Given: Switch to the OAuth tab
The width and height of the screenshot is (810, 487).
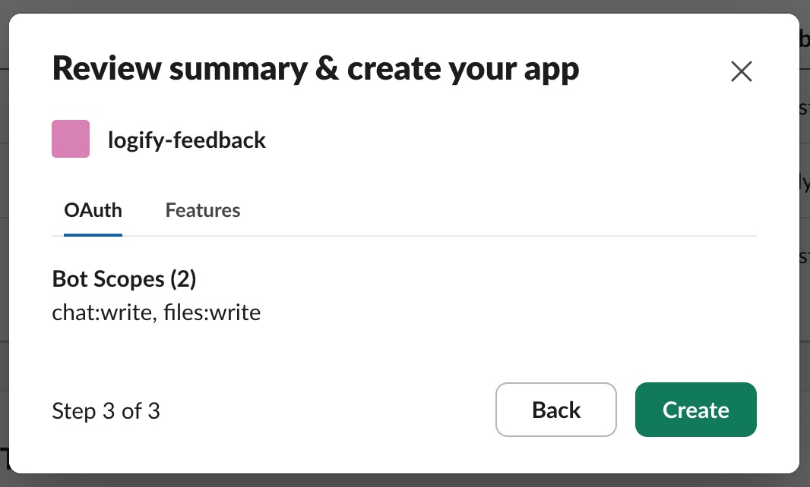Looking at the screenshot, I should 93,210.
